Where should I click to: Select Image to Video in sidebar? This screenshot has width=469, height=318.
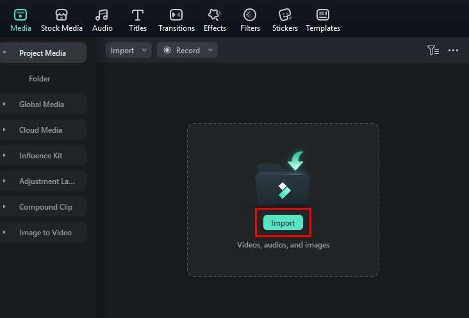point(43,232)
